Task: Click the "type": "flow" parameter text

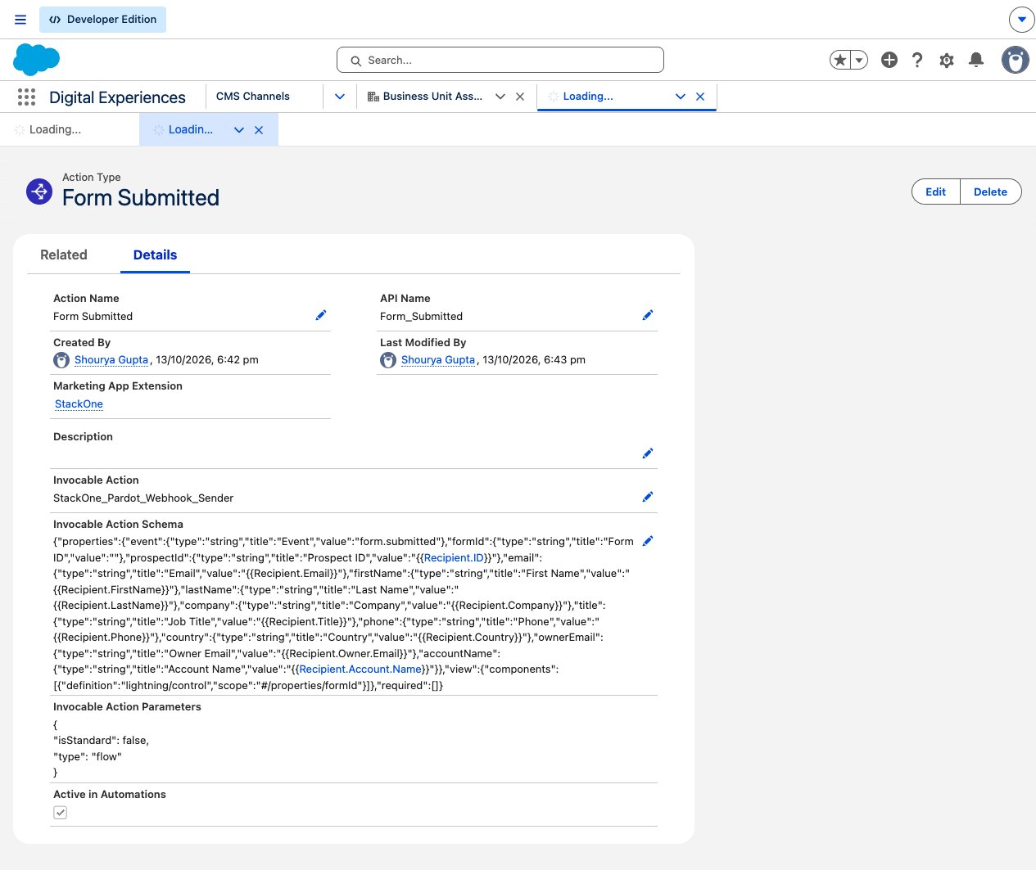Action: point(87,757)
